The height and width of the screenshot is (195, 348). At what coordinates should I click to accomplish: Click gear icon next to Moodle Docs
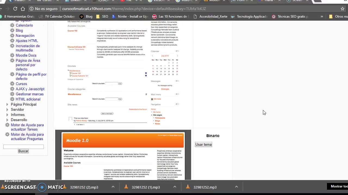(12, 55)
